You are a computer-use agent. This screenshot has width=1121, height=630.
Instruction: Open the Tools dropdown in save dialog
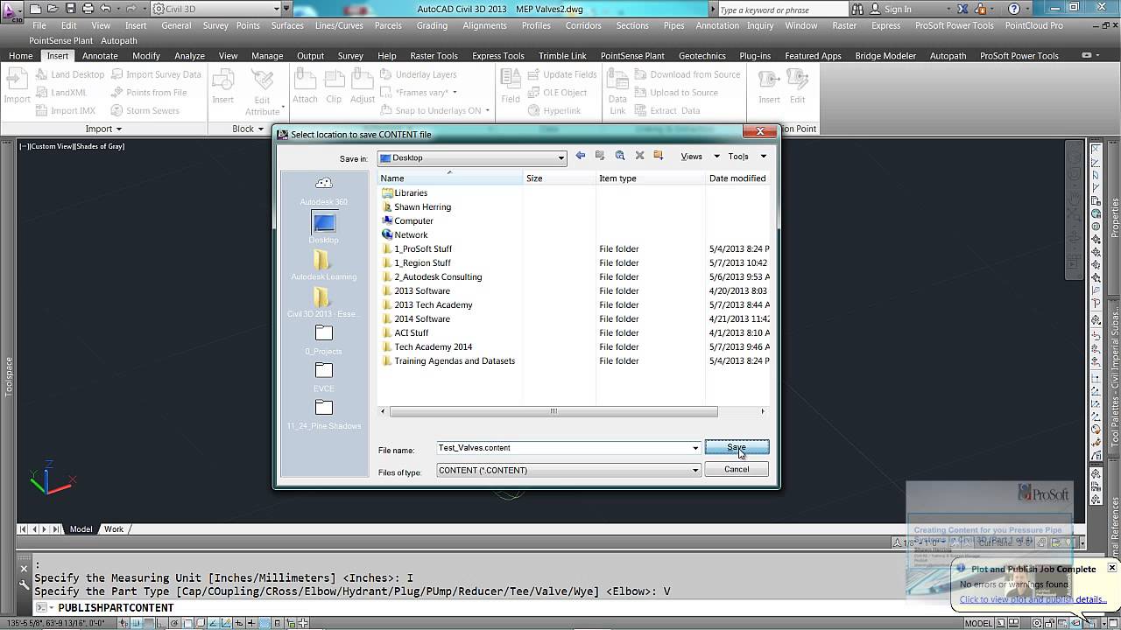tap(747, 157)
